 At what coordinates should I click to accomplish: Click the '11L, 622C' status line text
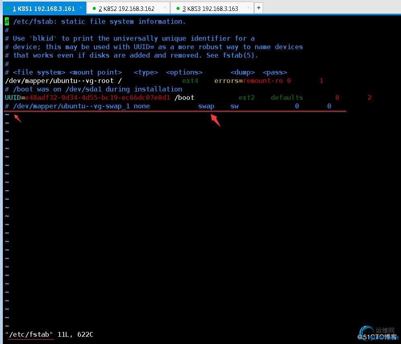[x=75, y=334]
